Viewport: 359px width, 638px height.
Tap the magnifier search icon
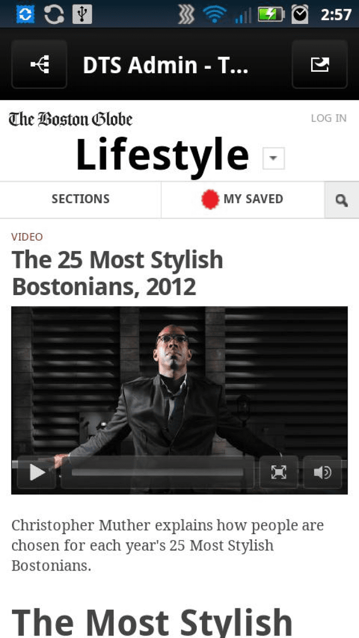341,200
